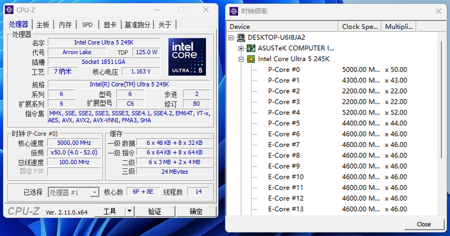Collapse the DESKTOP-U6I8JA2 tree node

point(231,37)
